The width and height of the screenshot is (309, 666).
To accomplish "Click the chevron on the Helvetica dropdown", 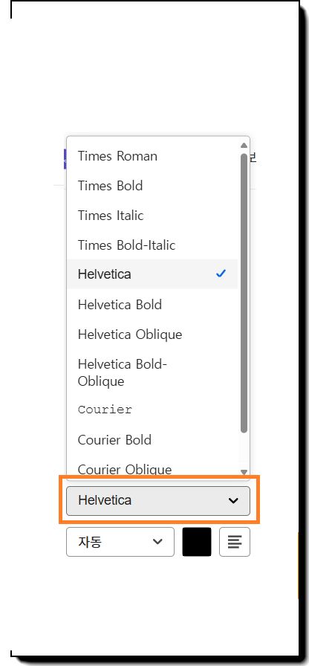I will click(x=233, y=500).
